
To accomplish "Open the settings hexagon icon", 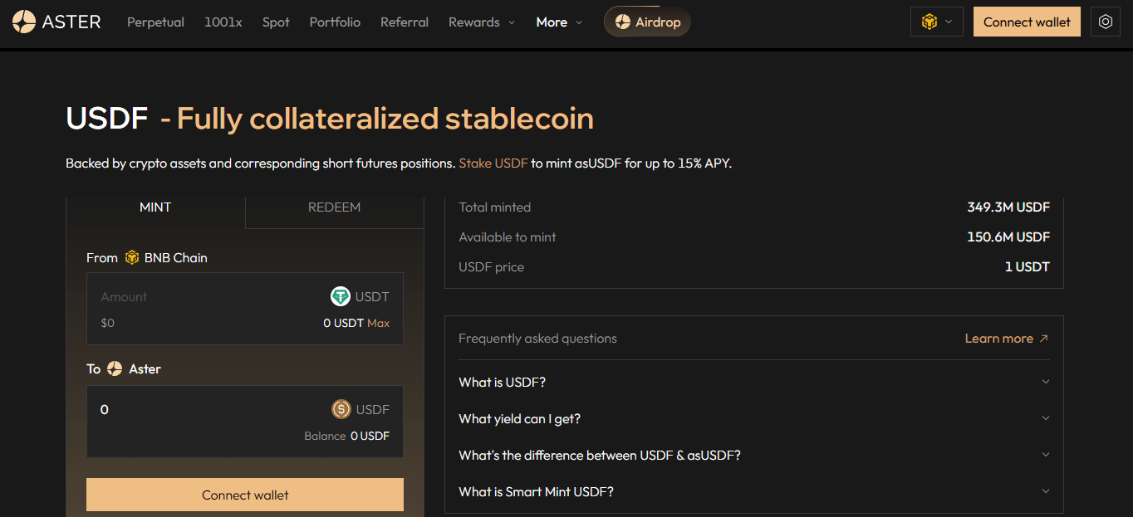I will [x=1106, y=22].
